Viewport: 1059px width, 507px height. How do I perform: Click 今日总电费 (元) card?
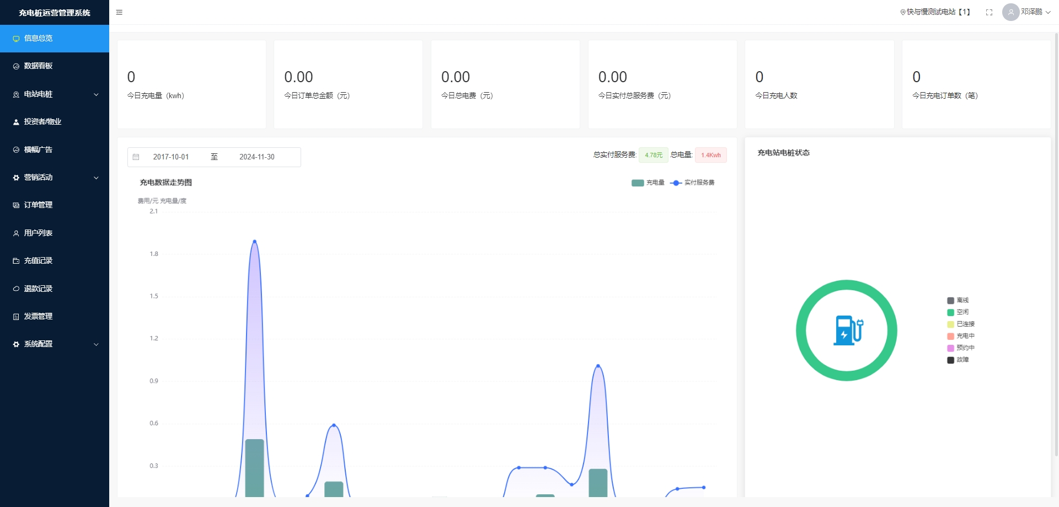[x=505, y=84]
